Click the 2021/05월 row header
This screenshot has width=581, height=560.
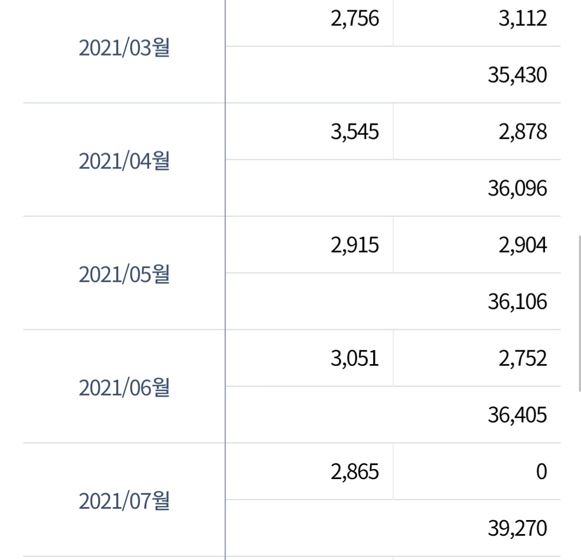coord(124,275)
